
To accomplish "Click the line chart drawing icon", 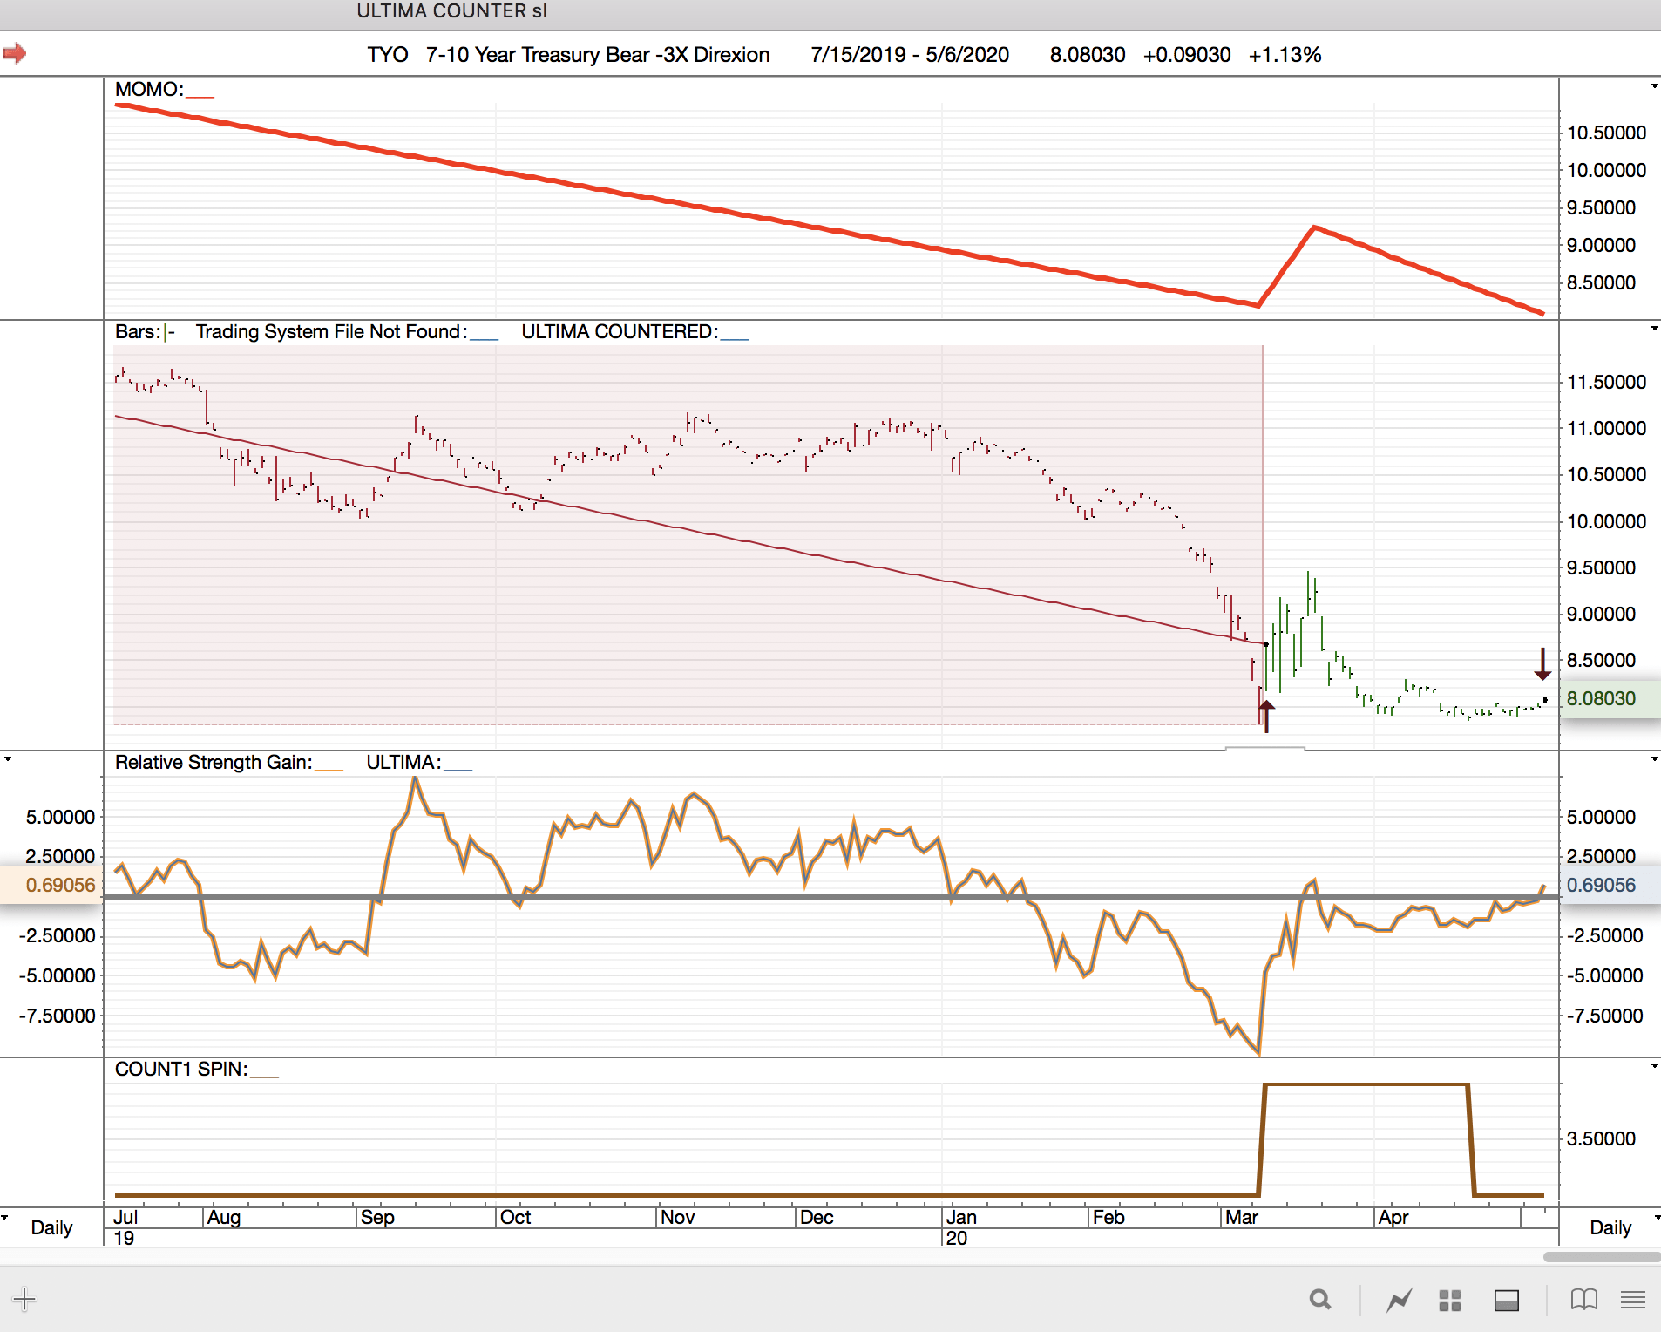I will click(1399, 1301).
